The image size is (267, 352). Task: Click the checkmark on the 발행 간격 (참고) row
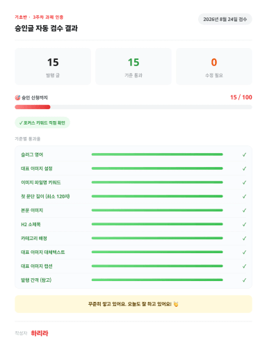pos(244,280)
